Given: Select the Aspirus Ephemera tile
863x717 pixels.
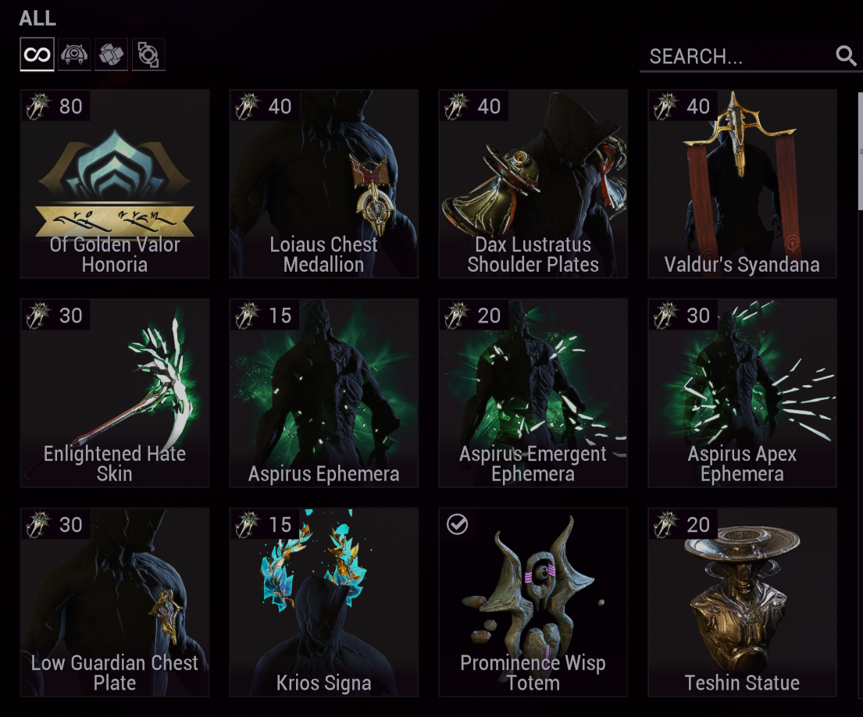Looking at the screenshot, I should click(x=323, y=393).
